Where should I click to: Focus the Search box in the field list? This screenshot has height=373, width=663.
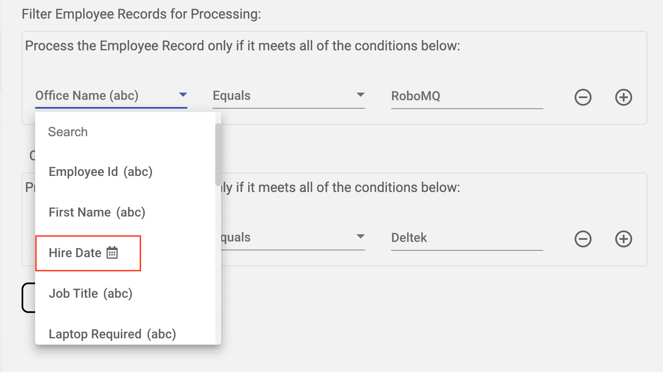[x=127, y=132]
